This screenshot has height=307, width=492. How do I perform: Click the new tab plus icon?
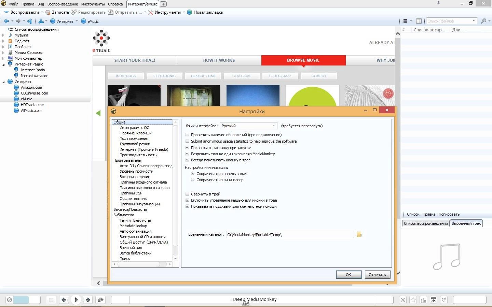coord(163,4)
